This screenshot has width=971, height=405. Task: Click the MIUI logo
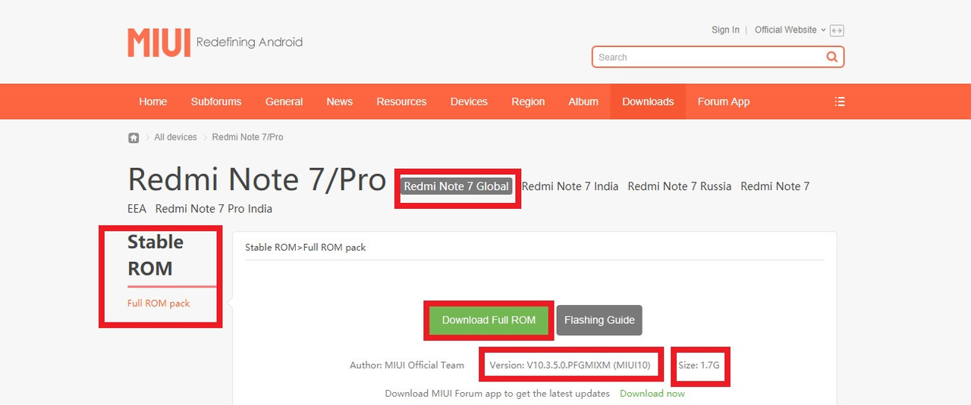[x=159, y=42]
